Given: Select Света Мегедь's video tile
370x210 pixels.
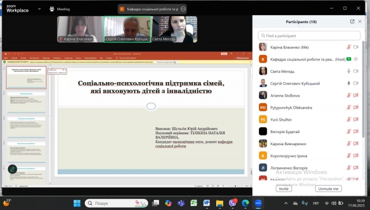Looking at the screenshot, I should pos(174,30).
